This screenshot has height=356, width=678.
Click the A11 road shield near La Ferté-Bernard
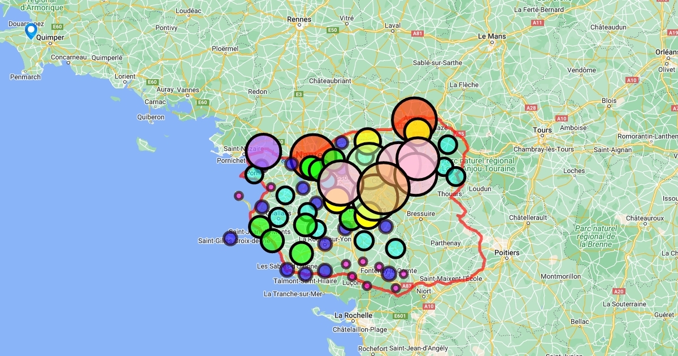pyautogui.click(x=537, y=23)
